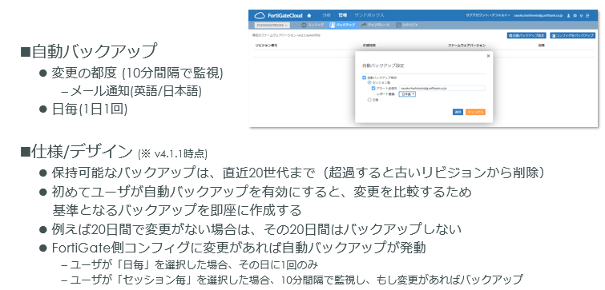Click the alert email address field
Viewport: 605px width, 290px height.
point(442,88)
